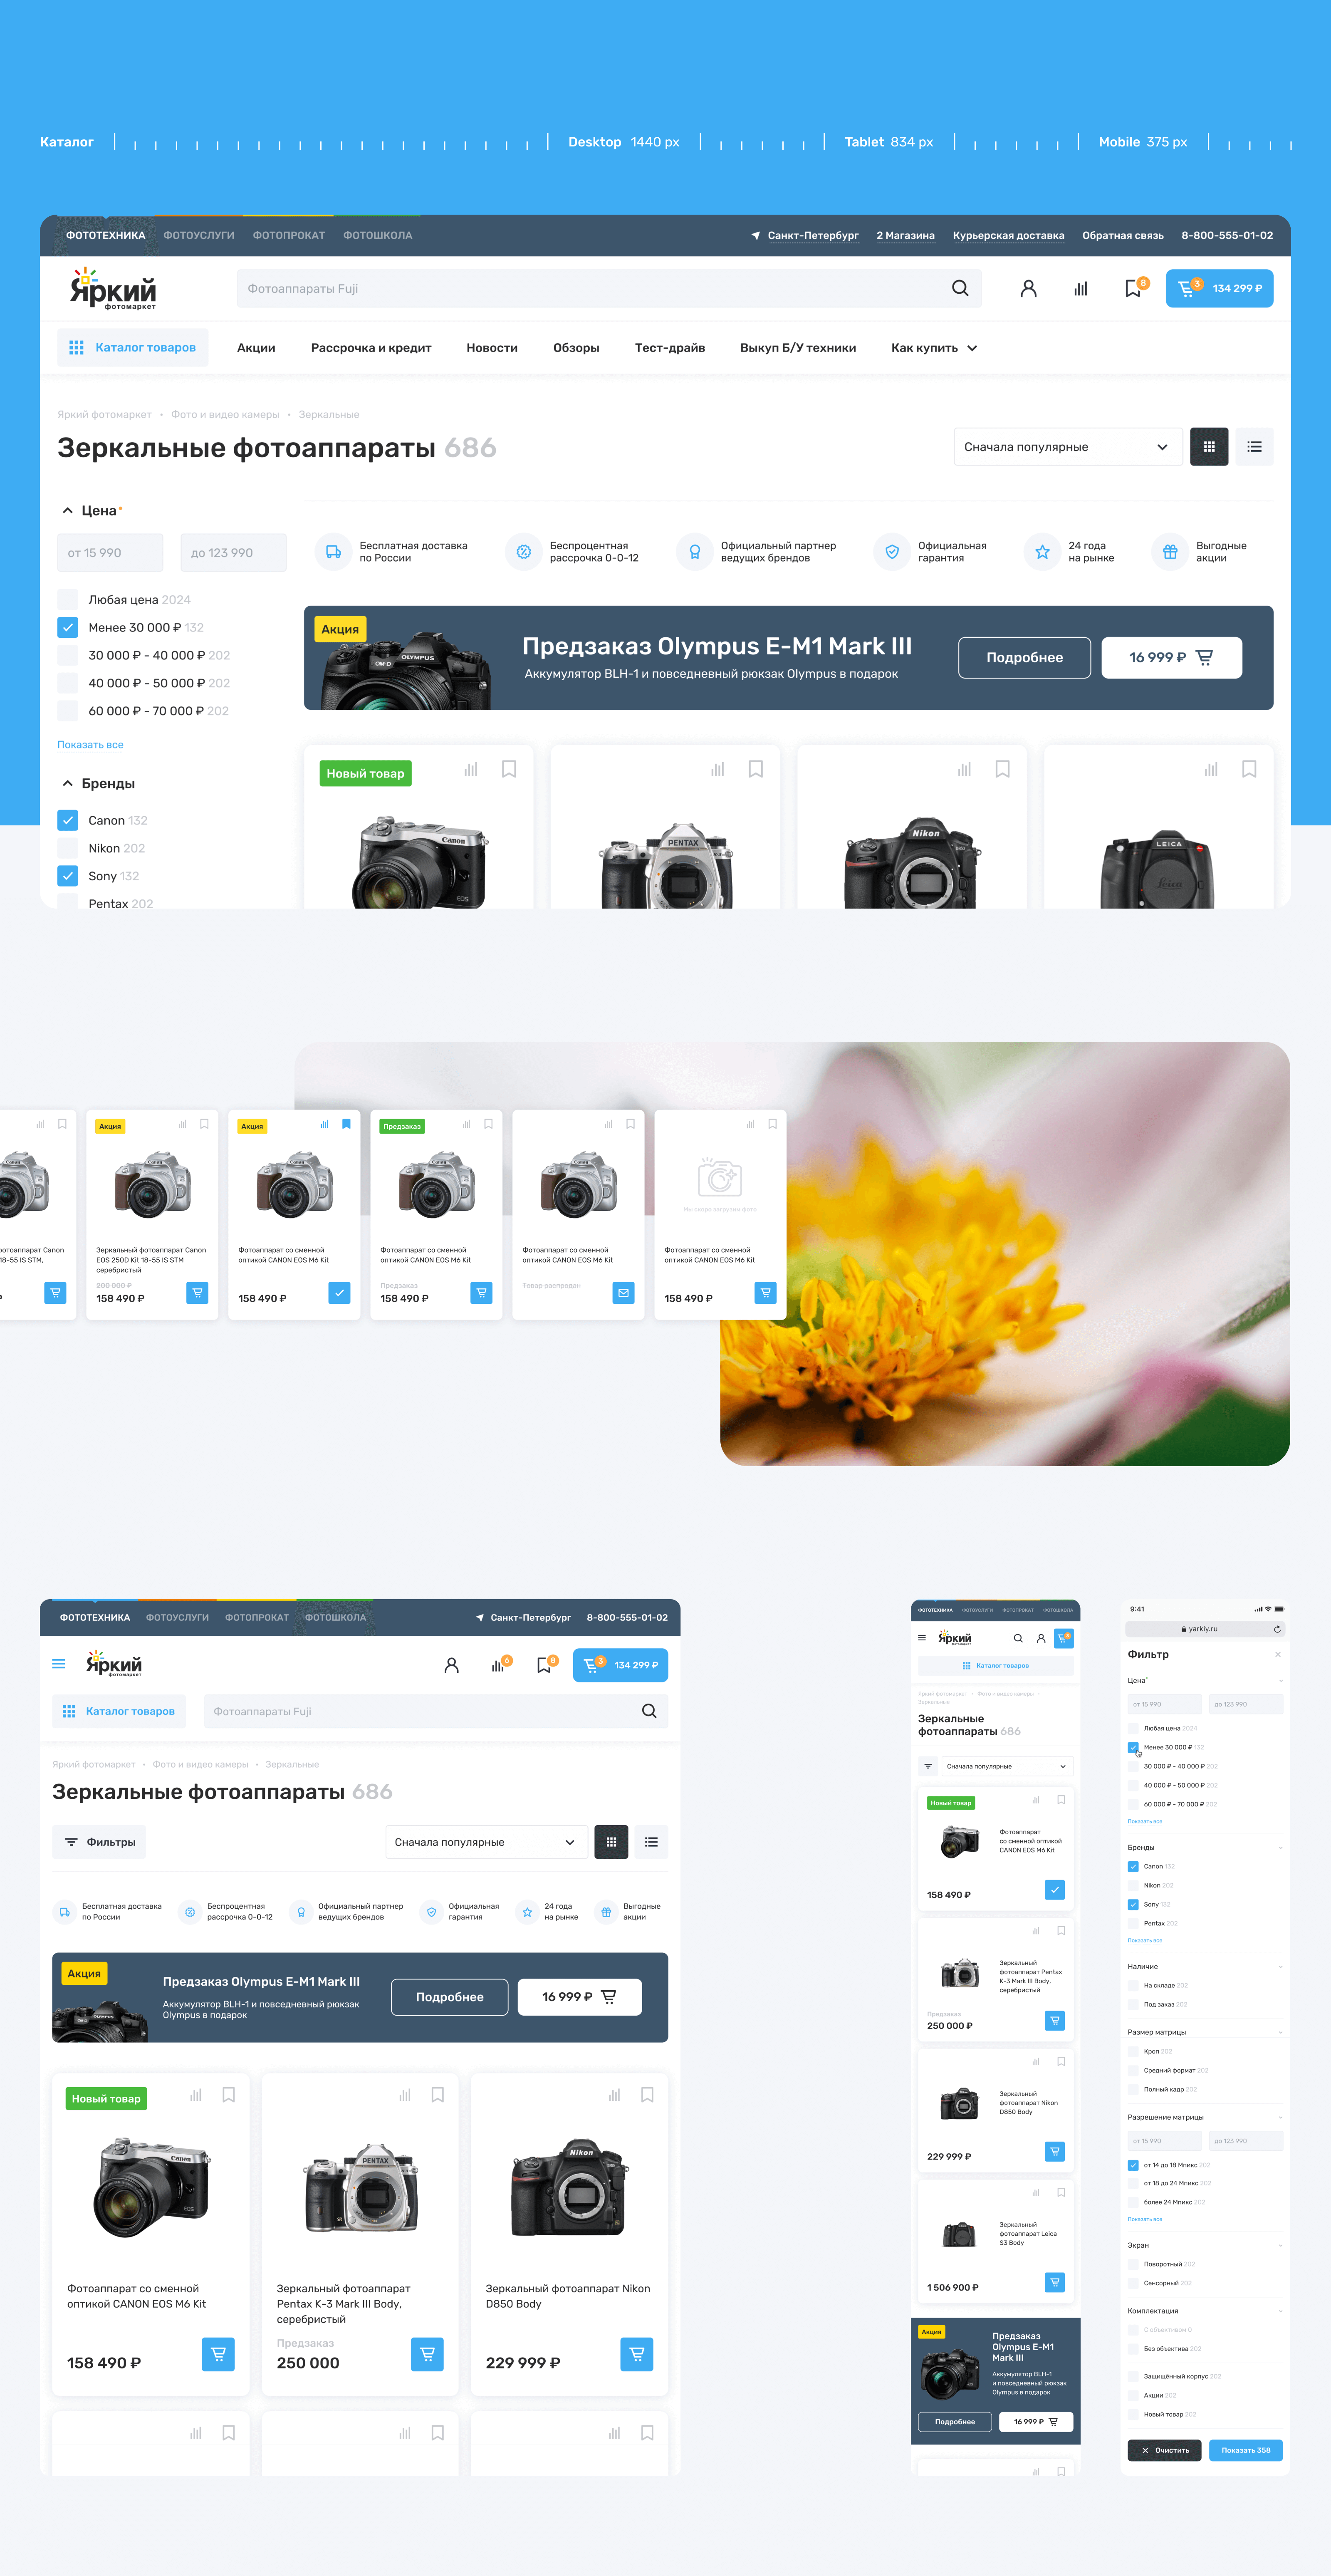This screenshot has height=2576, width=1331.
Task: Check the 'Любая цена' checkbox
Action: click(68, 600)
